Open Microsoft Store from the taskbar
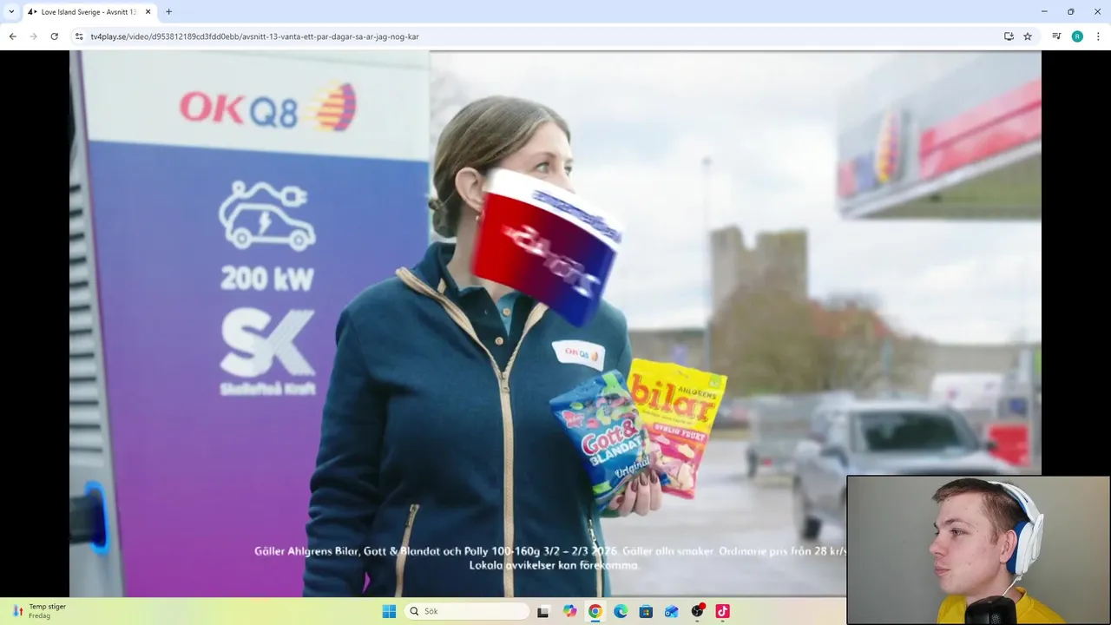The image size is (1111, 625). coord(646,611)
